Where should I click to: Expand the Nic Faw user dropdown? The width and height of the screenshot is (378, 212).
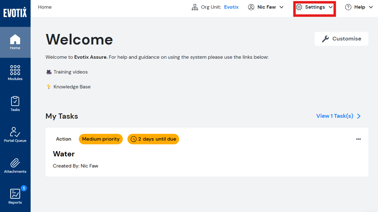click(x=266, y=7)
